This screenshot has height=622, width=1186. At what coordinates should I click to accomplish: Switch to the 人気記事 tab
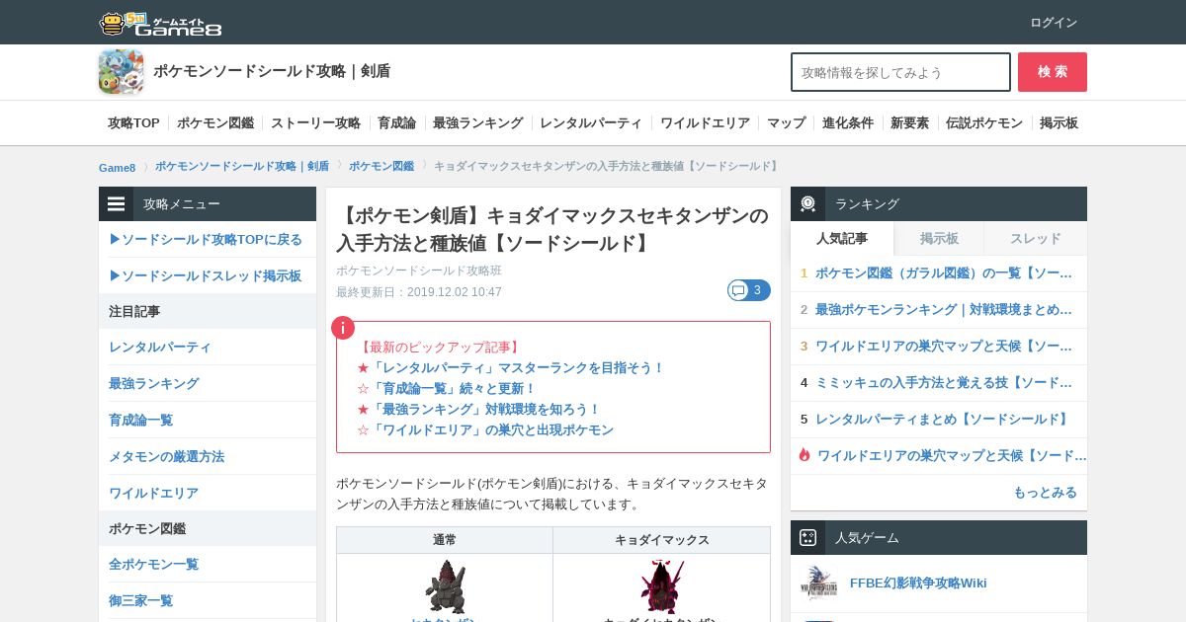[x=842, y=239]
